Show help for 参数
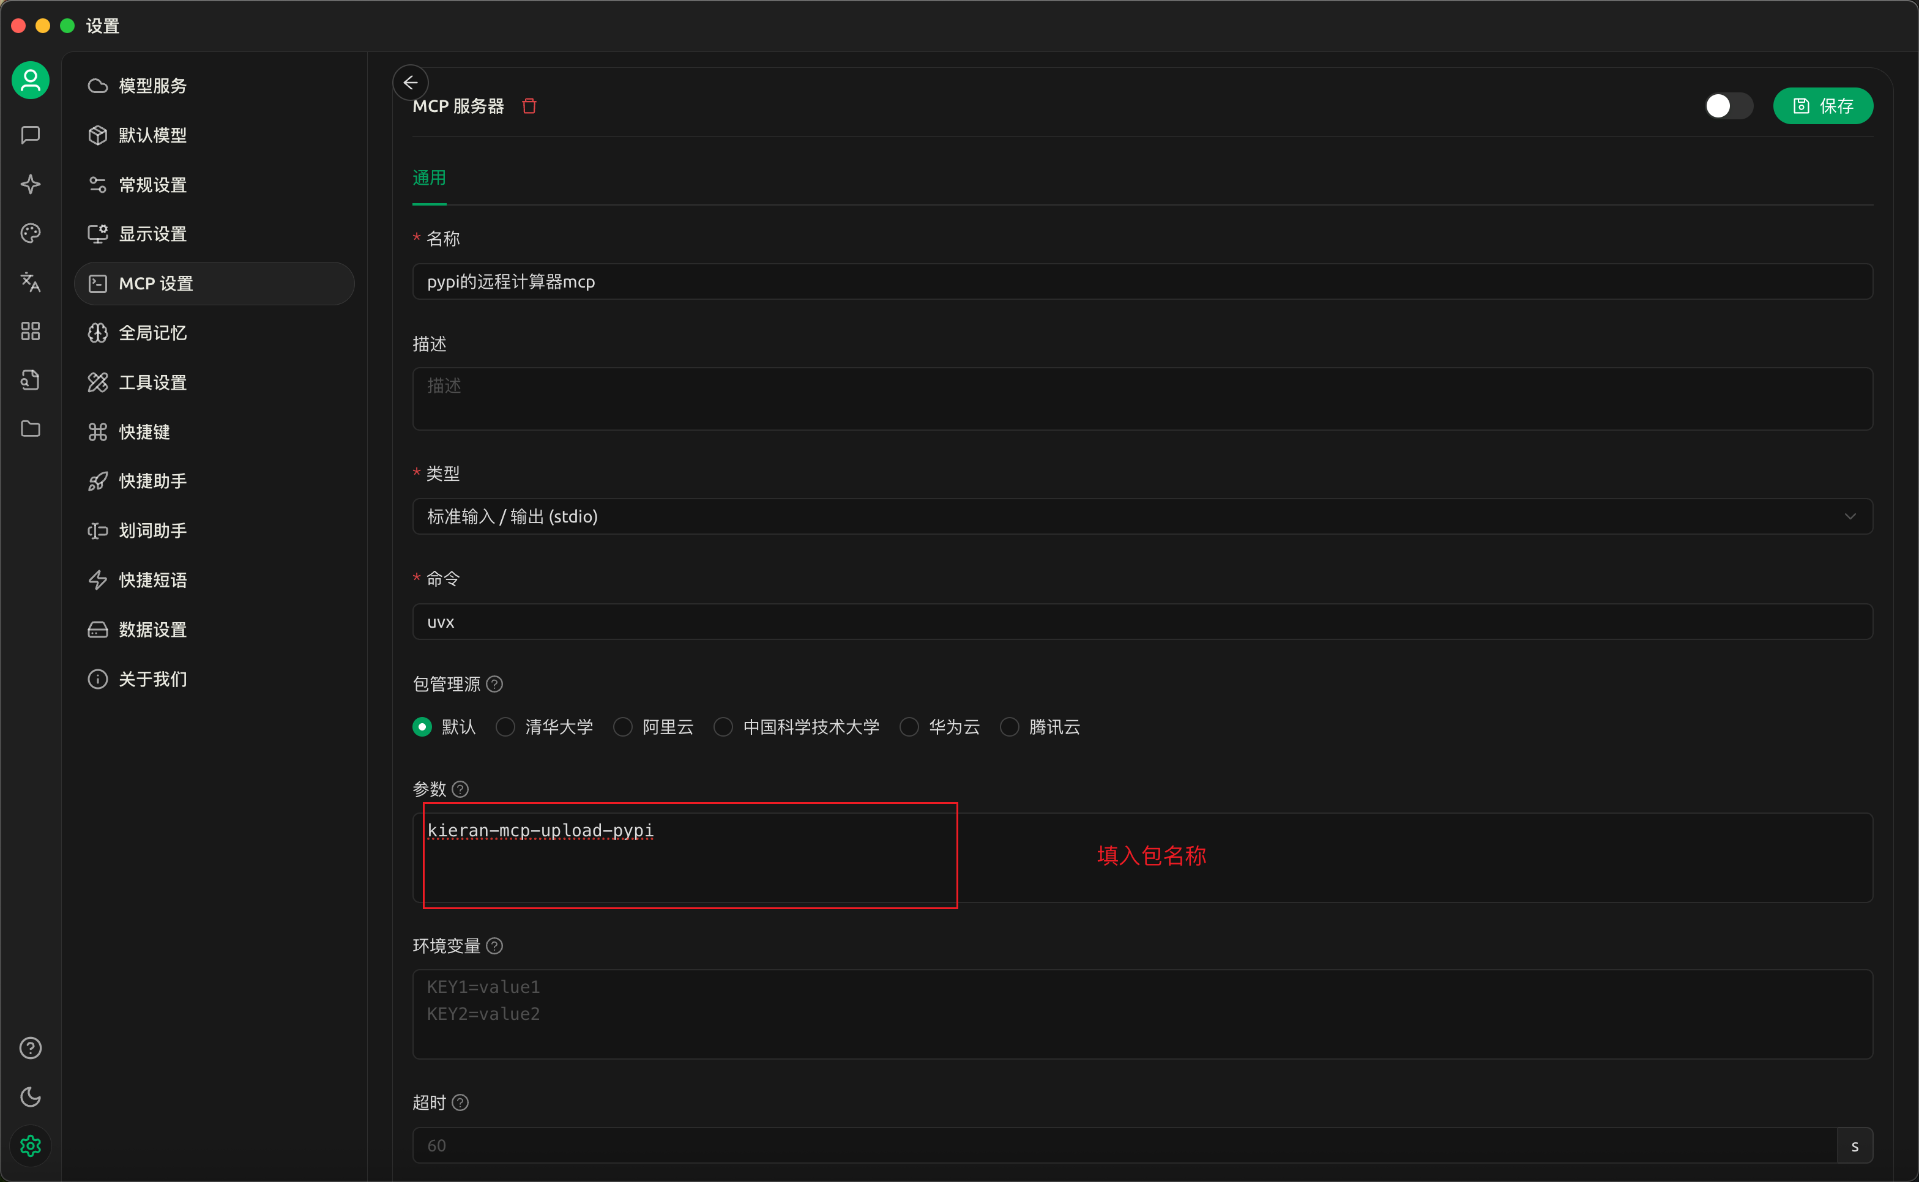This screenshot has width=1919, height=1182. 460,789
